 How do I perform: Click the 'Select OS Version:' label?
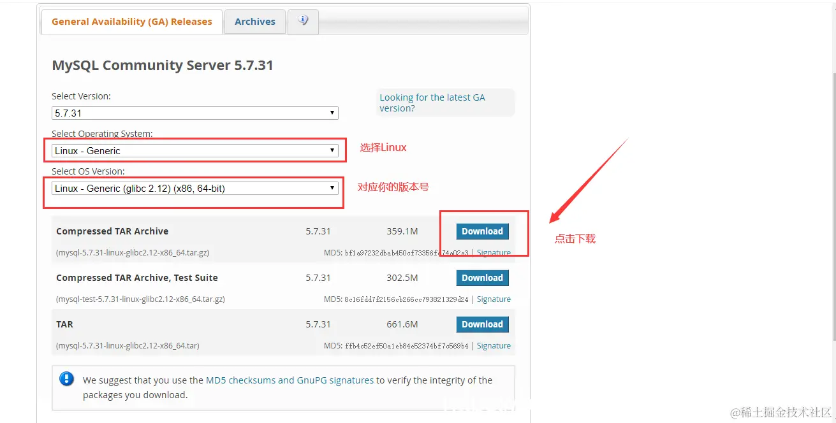click(x=88, y=171)
